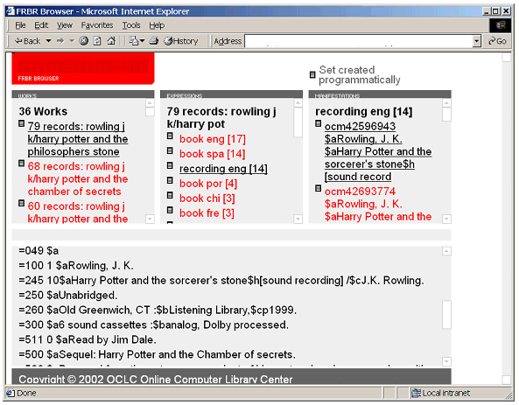The image size is (519, 405).
Task: Click square icon beside 'book fre [3]'
Action: click(170, 210)
